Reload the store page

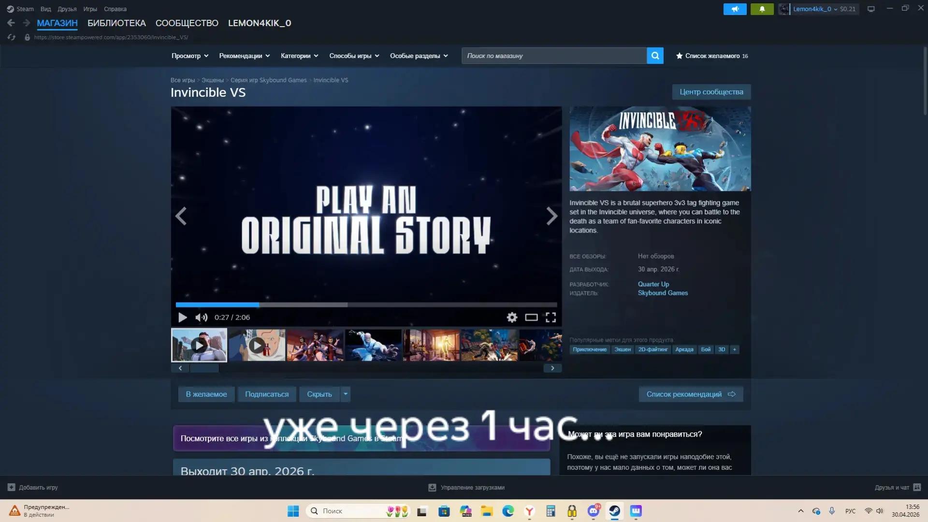12,37
